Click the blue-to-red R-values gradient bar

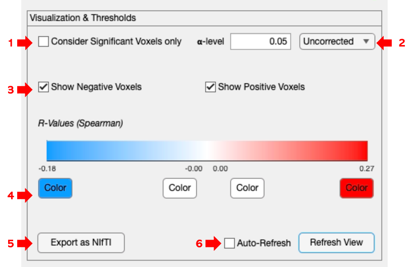click(x=206, y=151)
